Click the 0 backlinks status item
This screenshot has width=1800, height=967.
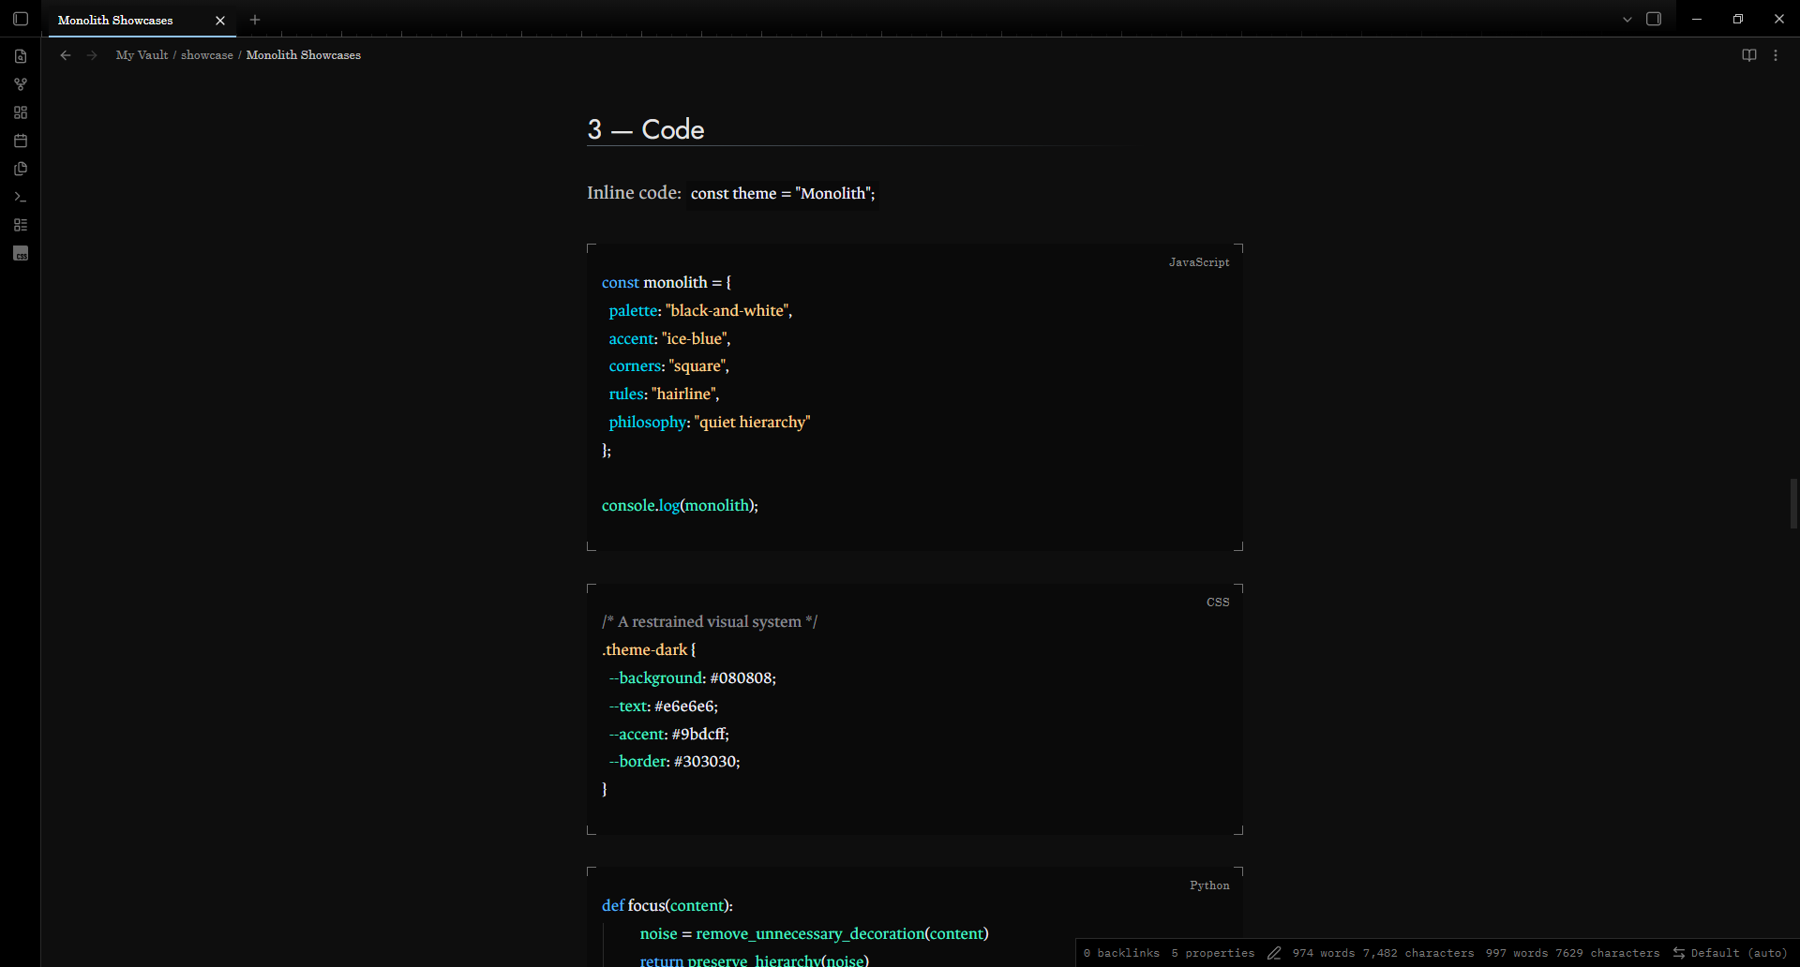1121,953
